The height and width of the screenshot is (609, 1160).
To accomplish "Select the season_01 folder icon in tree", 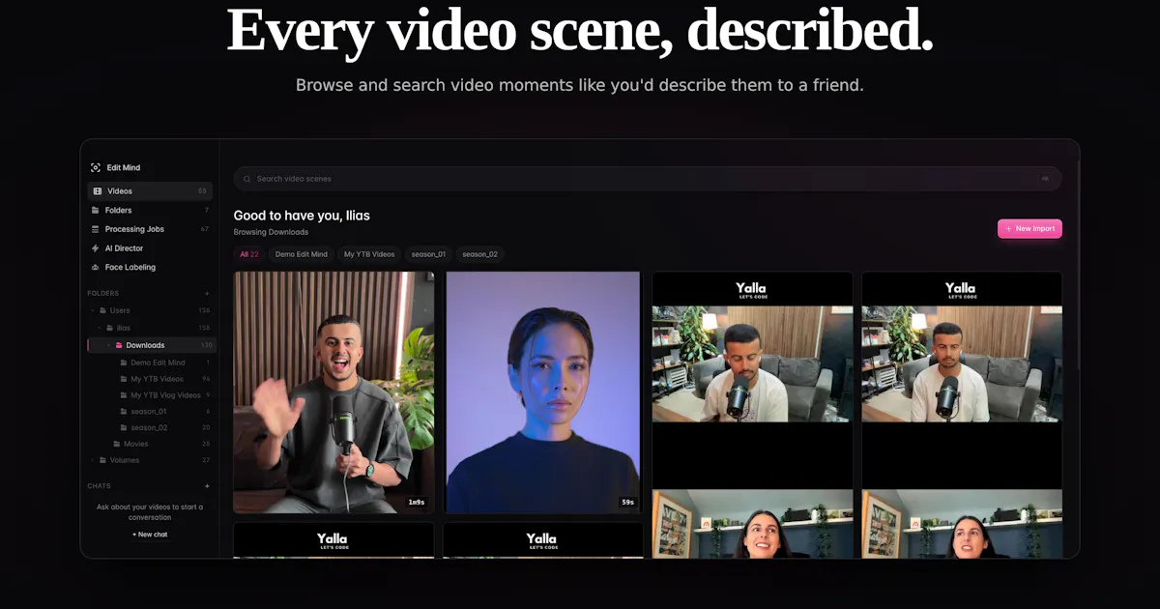I will click(124, 412).
